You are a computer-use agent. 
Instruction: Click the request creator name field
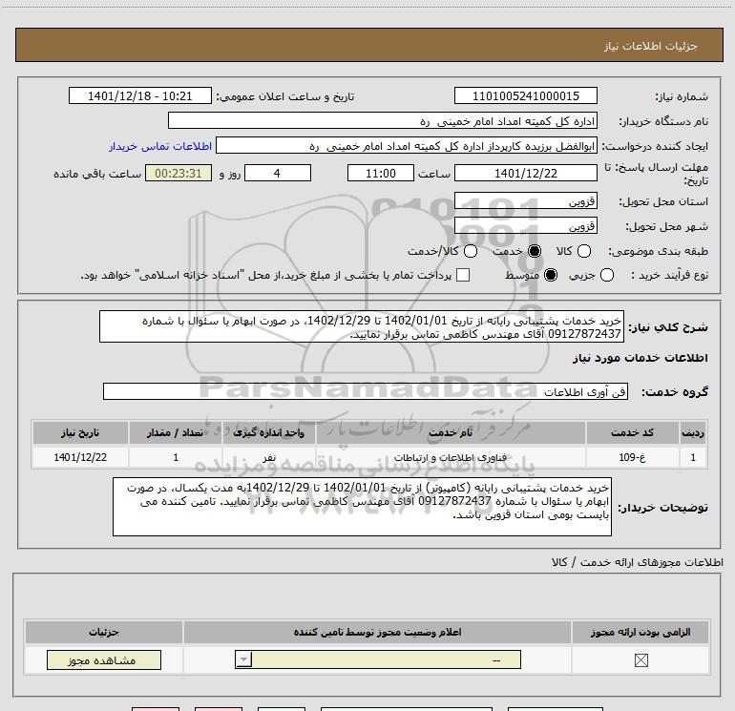point(407,145)
